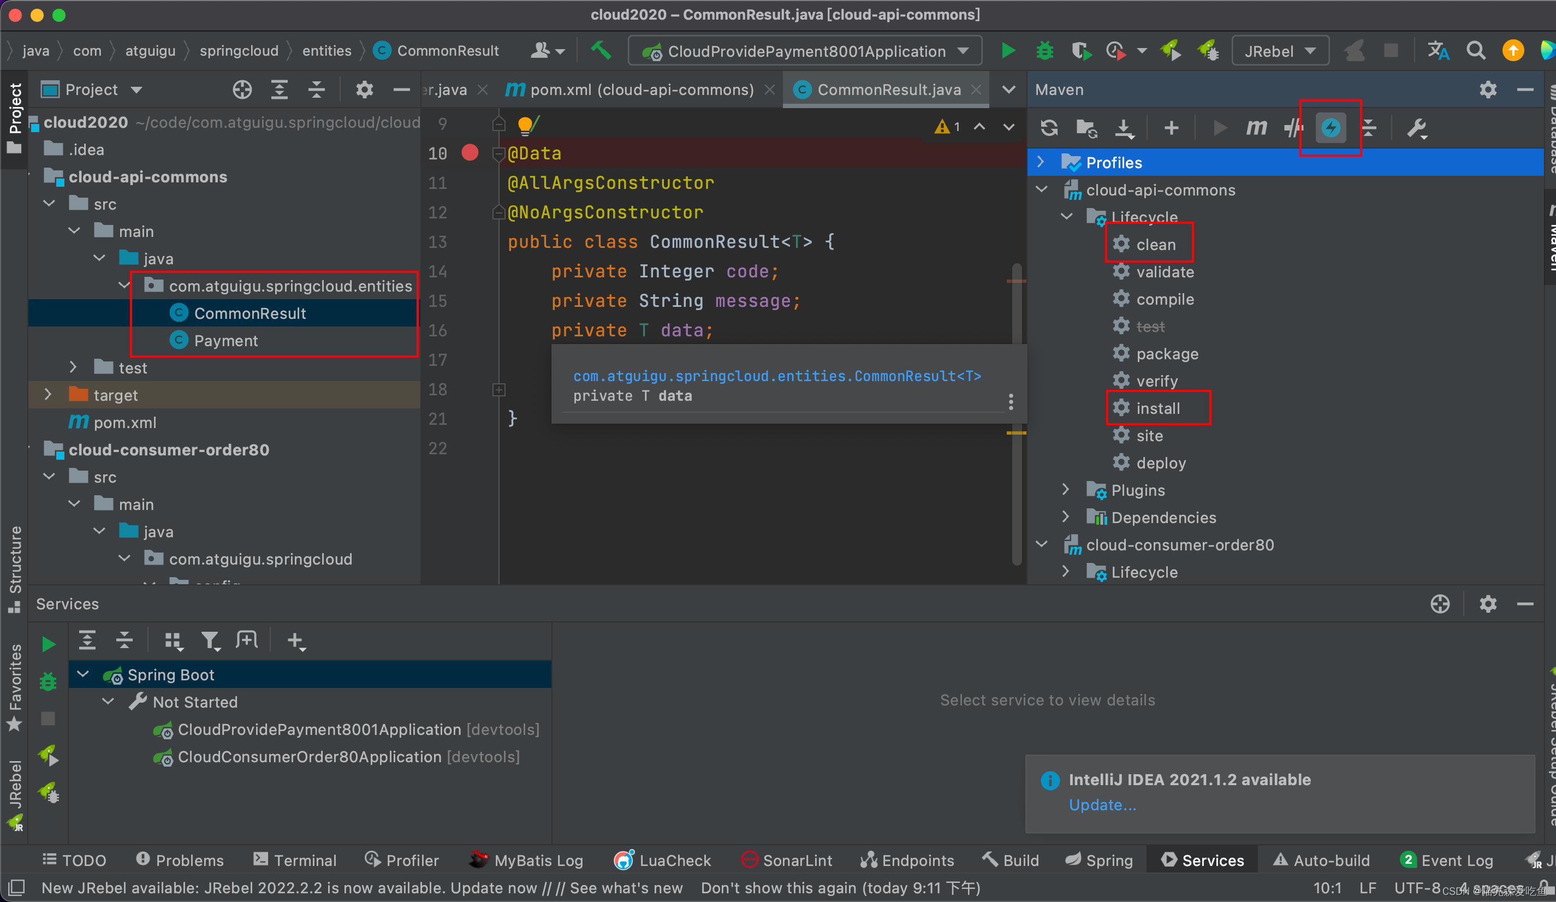Click entities breadcrumb in navigation bar
1556x902 pixels.
pos(326,51)
